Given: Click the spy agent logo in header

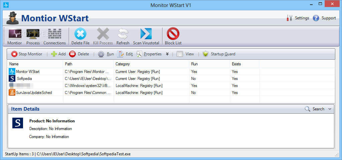Looking at the screenshot, I should [12, 18].
